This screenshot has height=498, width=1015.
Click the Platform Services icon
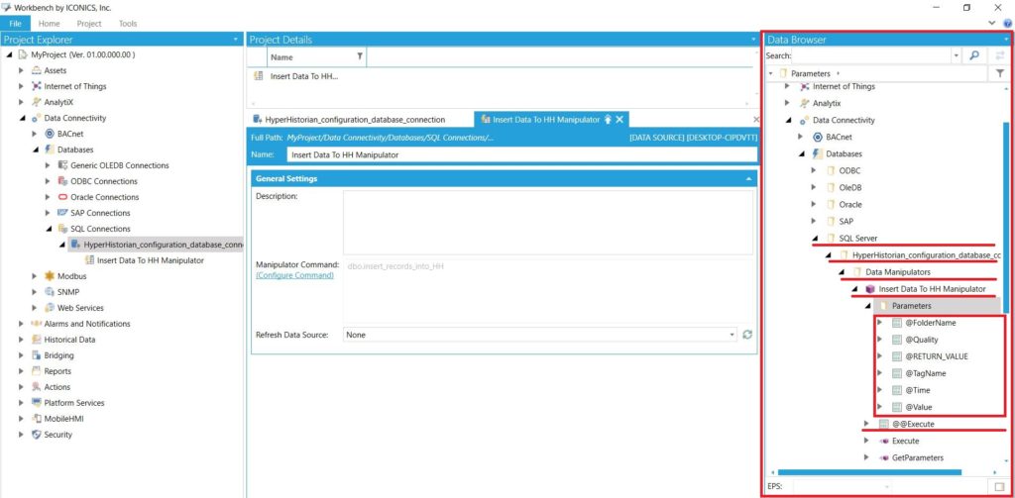click(x=37, y=403)
